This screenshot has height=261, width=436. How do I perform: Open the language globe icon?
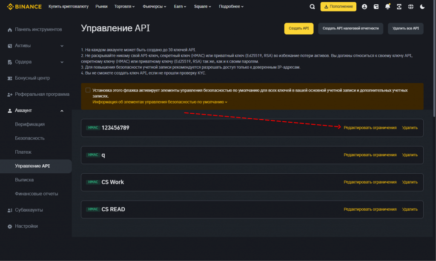click(x=411, y=7)
